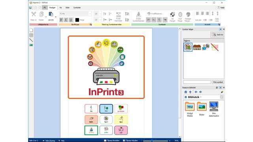This screenshot has width=253, height=142.
Task: Open Side Styring page control
Action: 49,140
